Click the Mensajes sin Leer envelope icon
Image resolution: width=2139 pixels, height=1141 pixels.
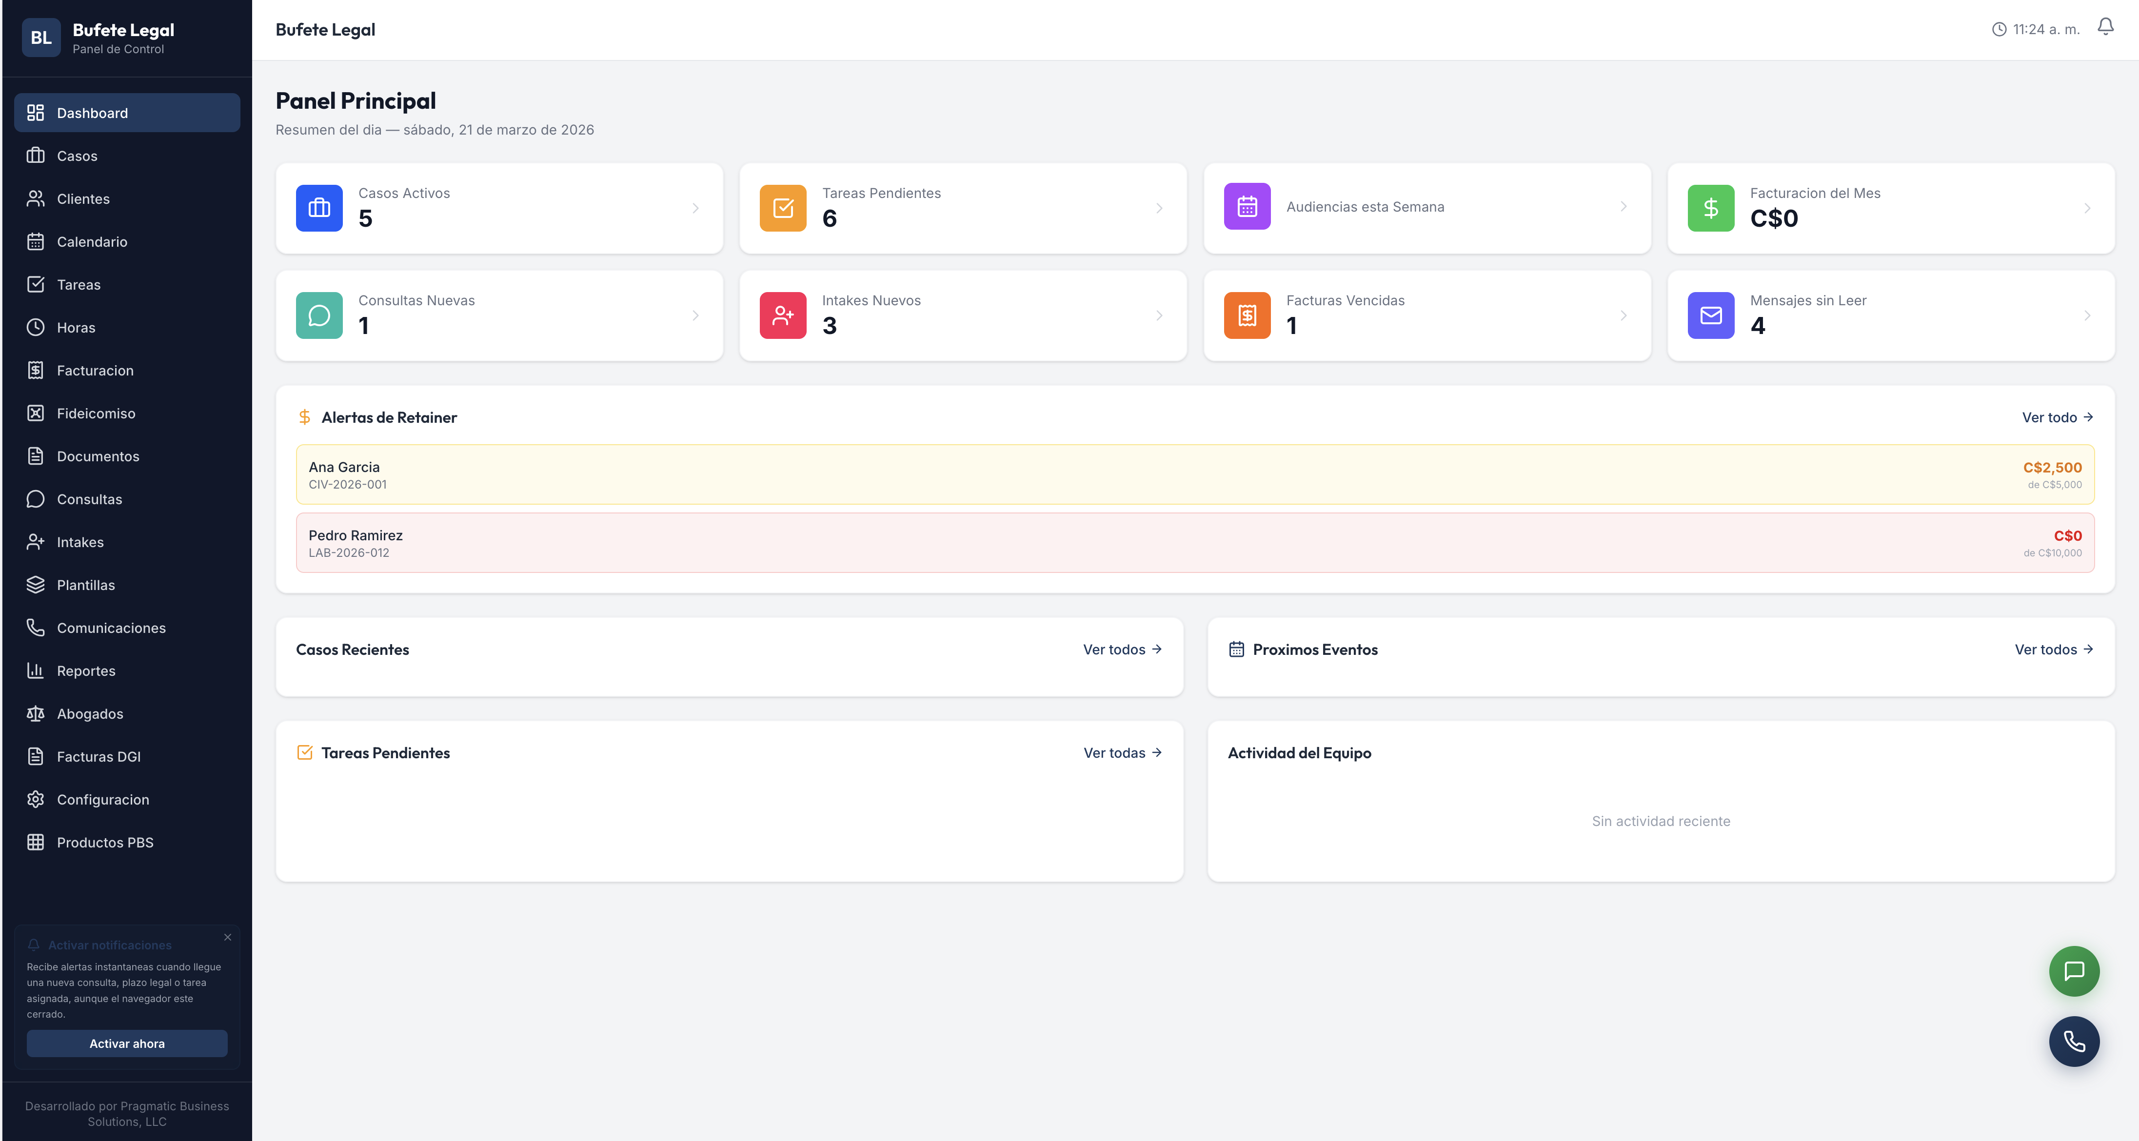pos(1710,315)
